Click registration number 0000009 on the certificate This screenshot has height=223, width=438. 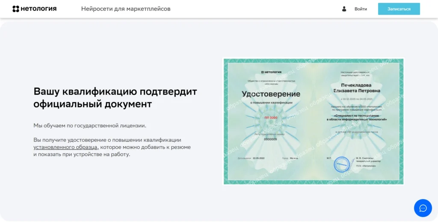pyautogui.click(x=270, y=139)
